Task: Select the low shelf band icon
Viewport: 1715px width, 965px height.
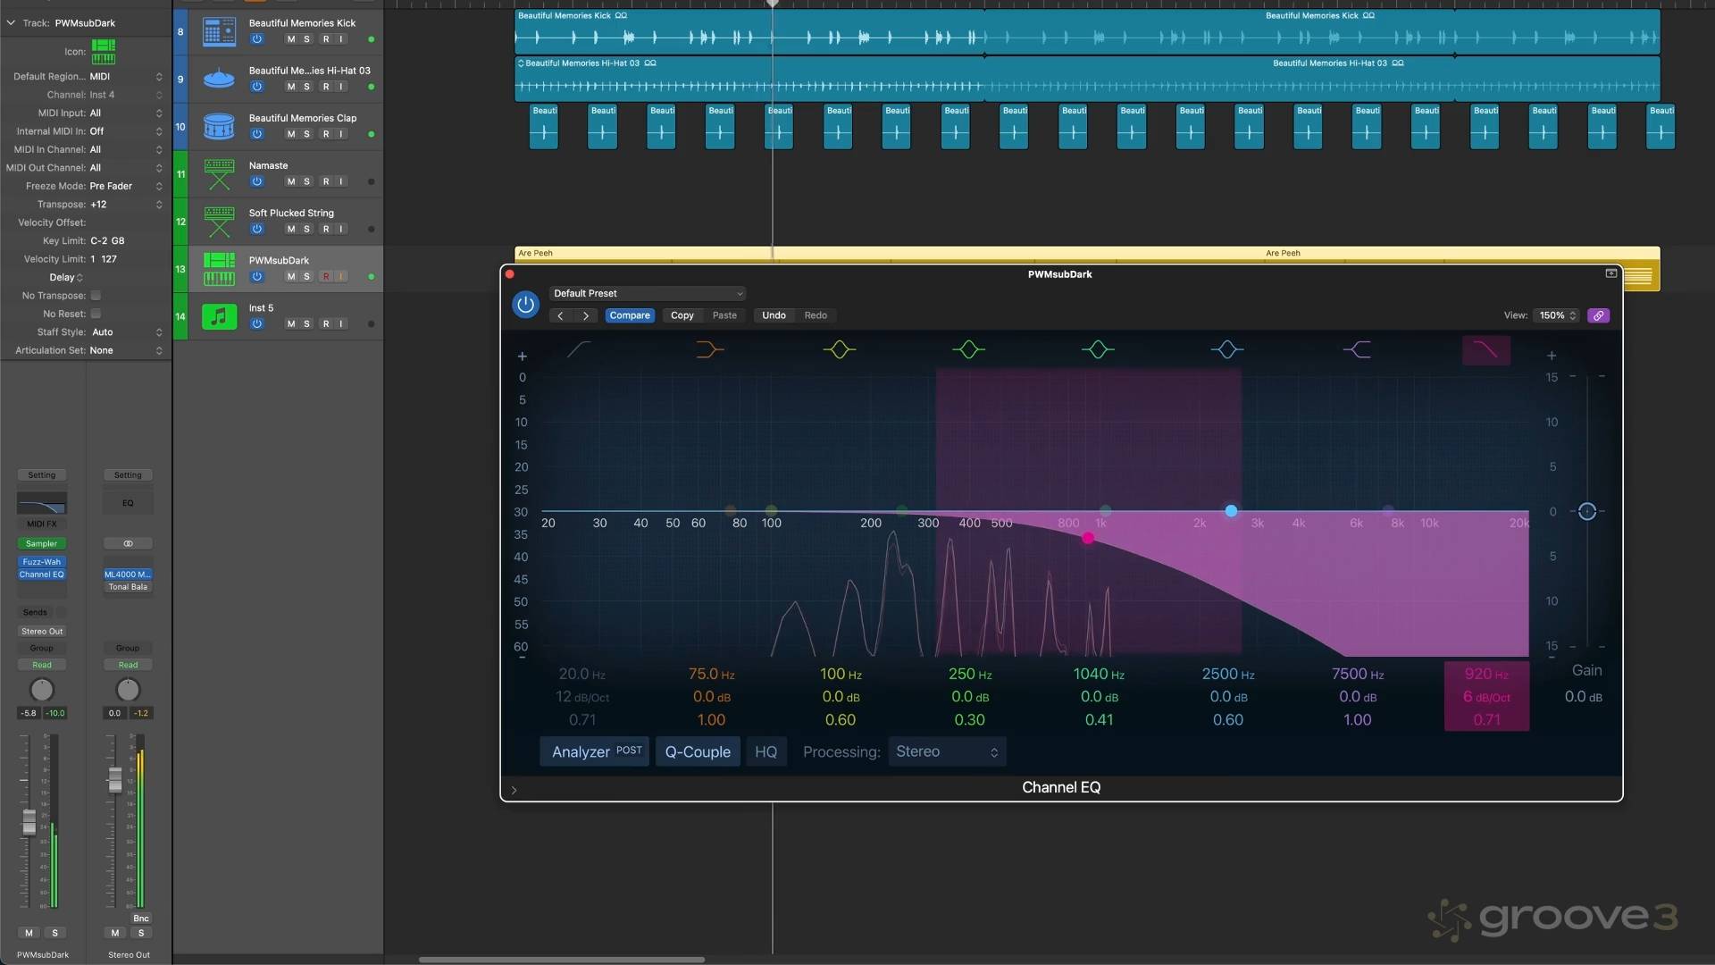Action: point(709,349)
